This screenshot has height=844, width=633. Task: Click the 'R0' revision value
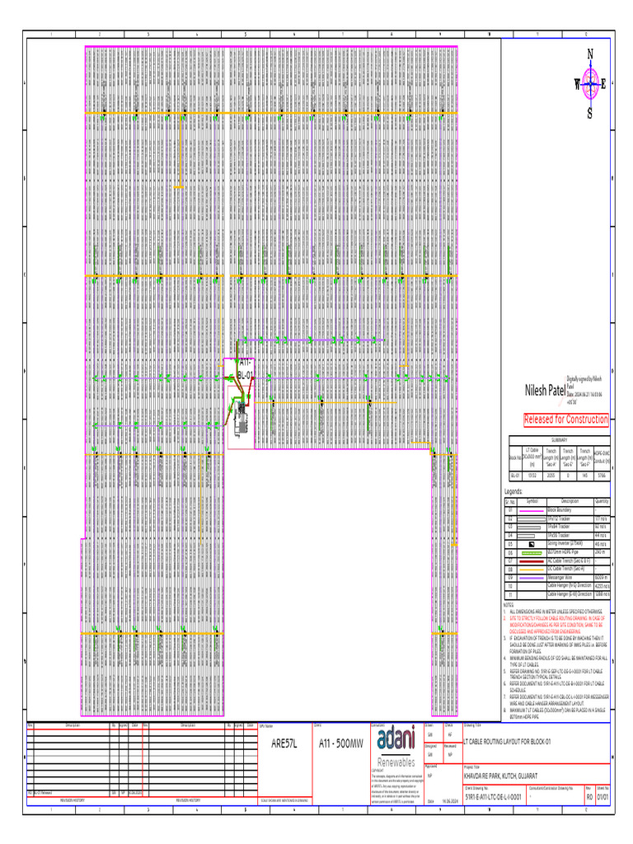coord(589,797)
